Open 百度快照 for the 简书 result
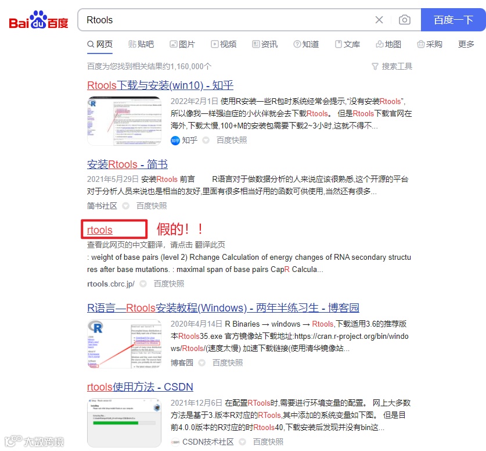The height and width of the screenshot is (451, 486). [152, 206]
